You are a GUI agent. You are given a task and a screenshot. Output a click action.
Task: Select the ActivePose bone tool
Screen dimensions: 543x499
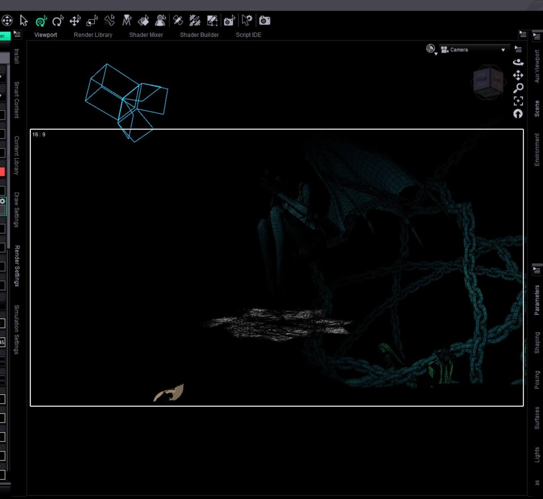110,20
